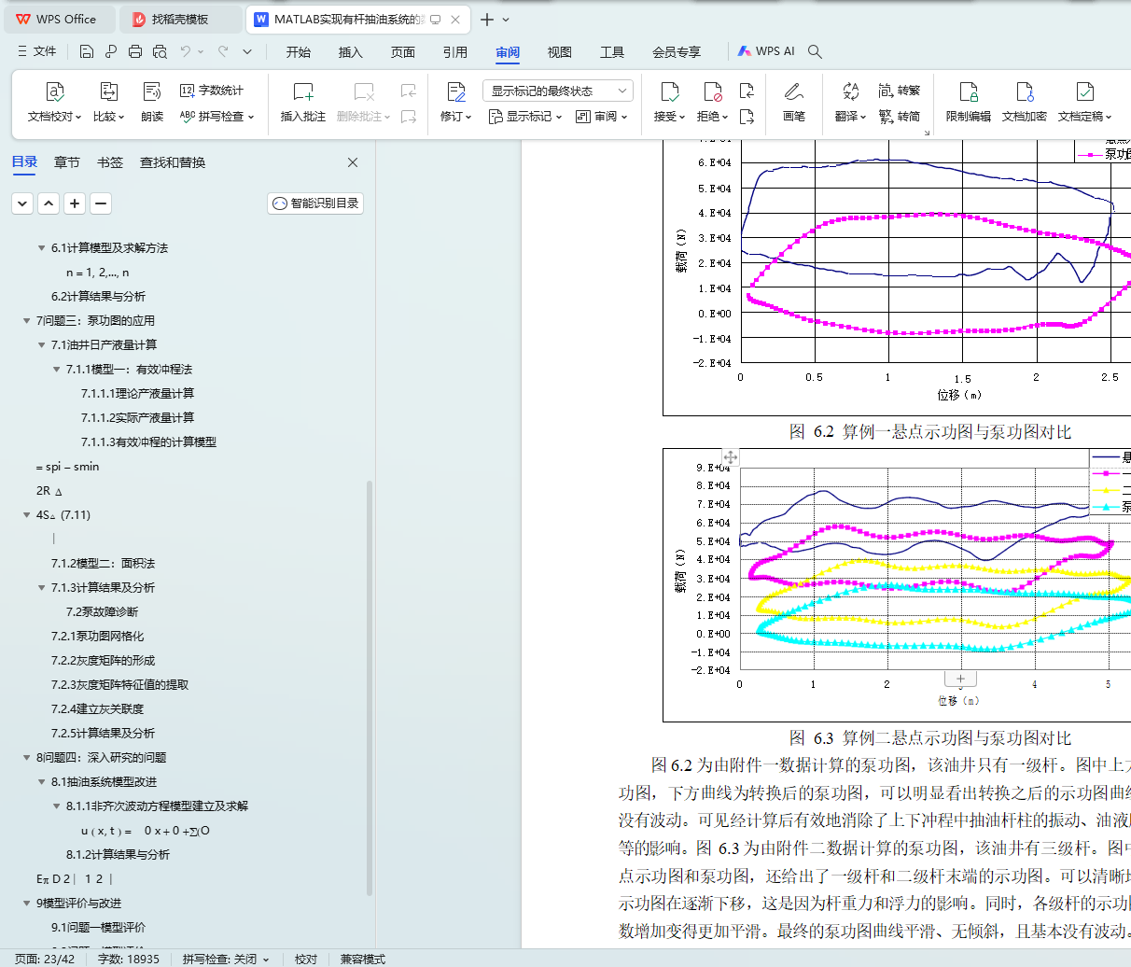Collapse the 7.1.1模型一：有效冲程法 outline node
This screenshot has height=967, width=1131.
[x=56, y=370]
